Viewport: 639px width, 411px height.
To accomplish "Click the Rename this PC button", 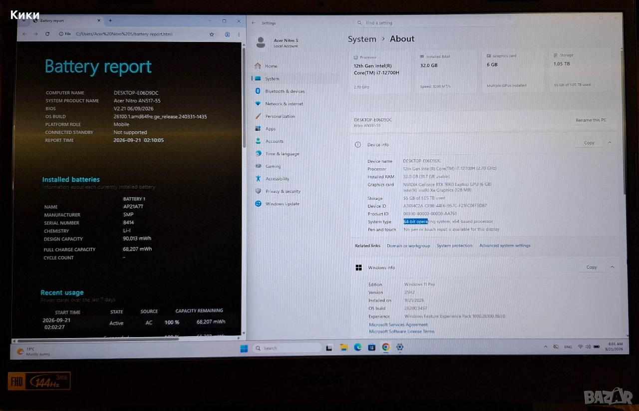I will pos(591,120).
